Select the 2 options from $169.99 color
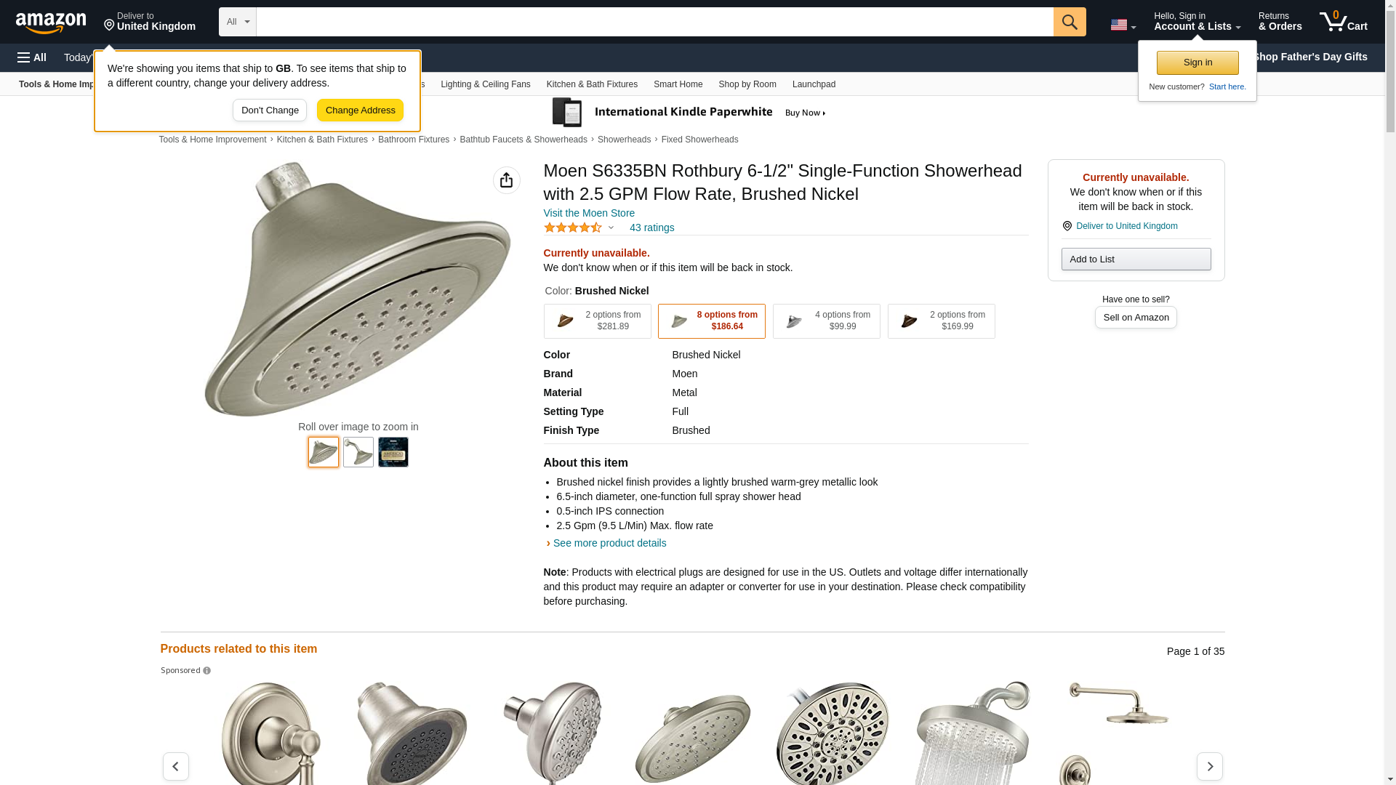 click(941, 321)
